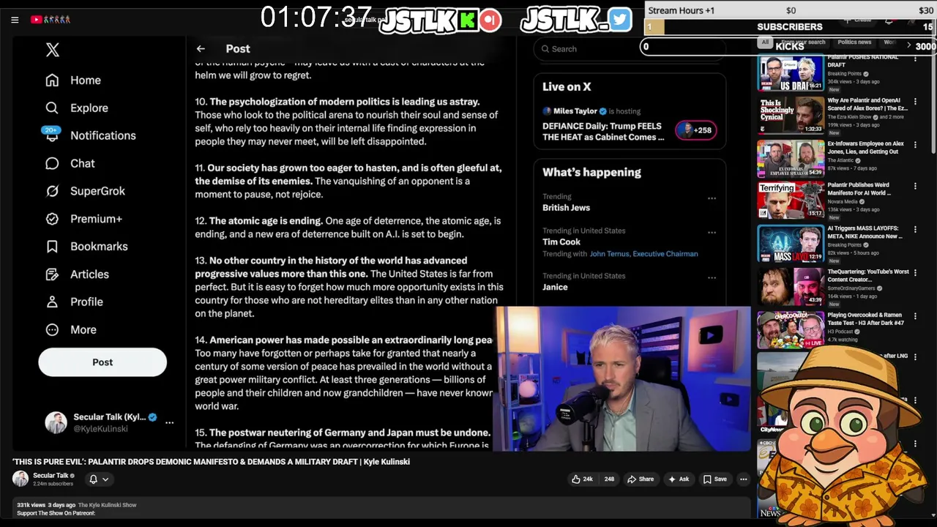Viewport: 937px width, 527px height.
Task: Click the Articles icon in X sidebar
Action: [x=52, y=274]
